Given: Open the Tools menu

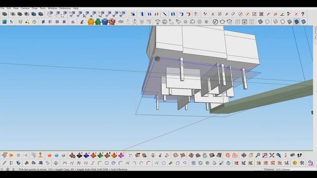Looking at the screenshot, I should (43, 8).
